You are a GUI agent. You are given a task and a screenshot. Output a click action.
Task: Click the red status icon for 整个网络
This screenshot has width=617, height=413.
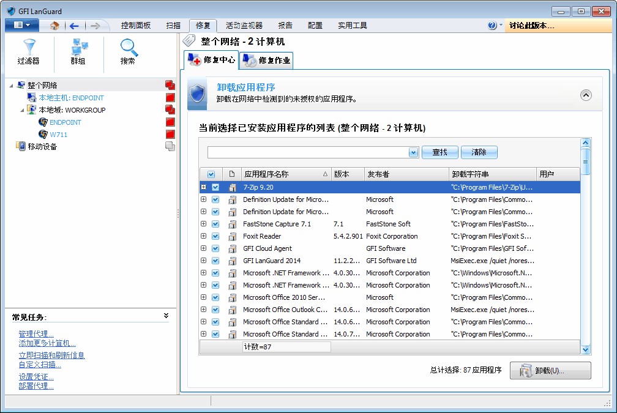coord(170,86)
